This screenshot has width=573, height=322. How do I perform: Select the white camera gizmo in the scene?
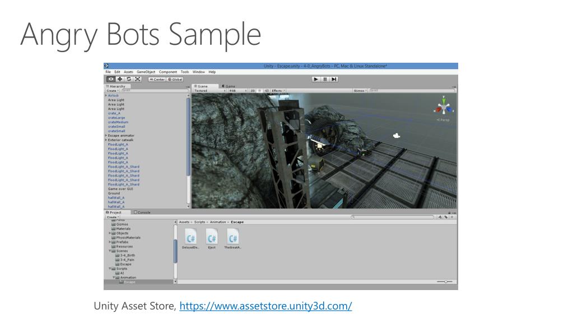tap(397, 136)
